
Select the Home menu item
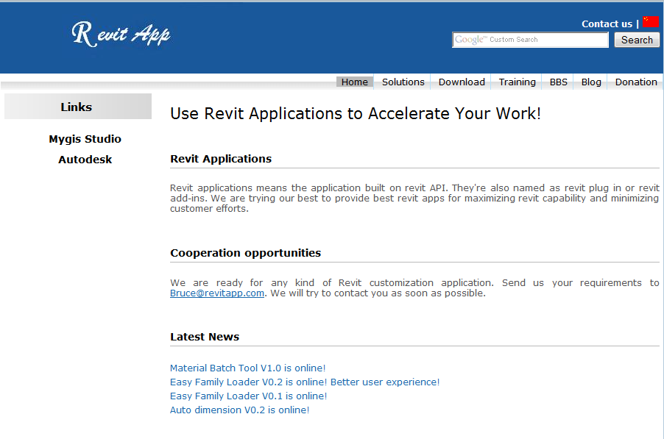[354, 82]
